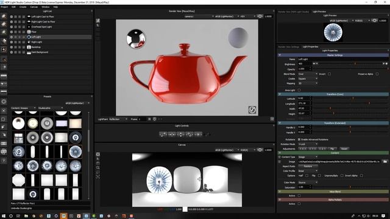Screen dimensions: 390x219
Task: Adjust the Longitude slider
Action: point(369,103)
